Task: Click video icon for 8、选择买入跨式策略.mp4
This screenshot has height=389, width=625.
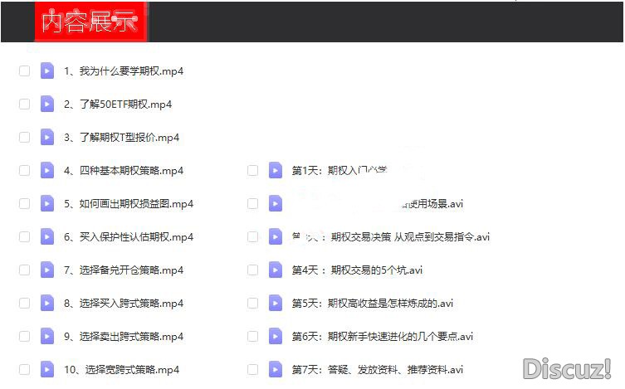Action: (47, 303)
